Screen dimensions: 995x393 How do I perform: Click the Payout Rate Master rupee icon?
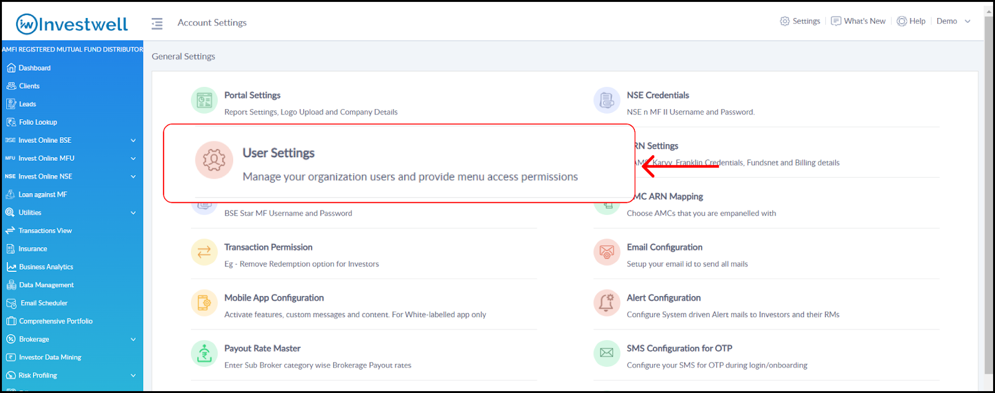(x=204, y=353)
